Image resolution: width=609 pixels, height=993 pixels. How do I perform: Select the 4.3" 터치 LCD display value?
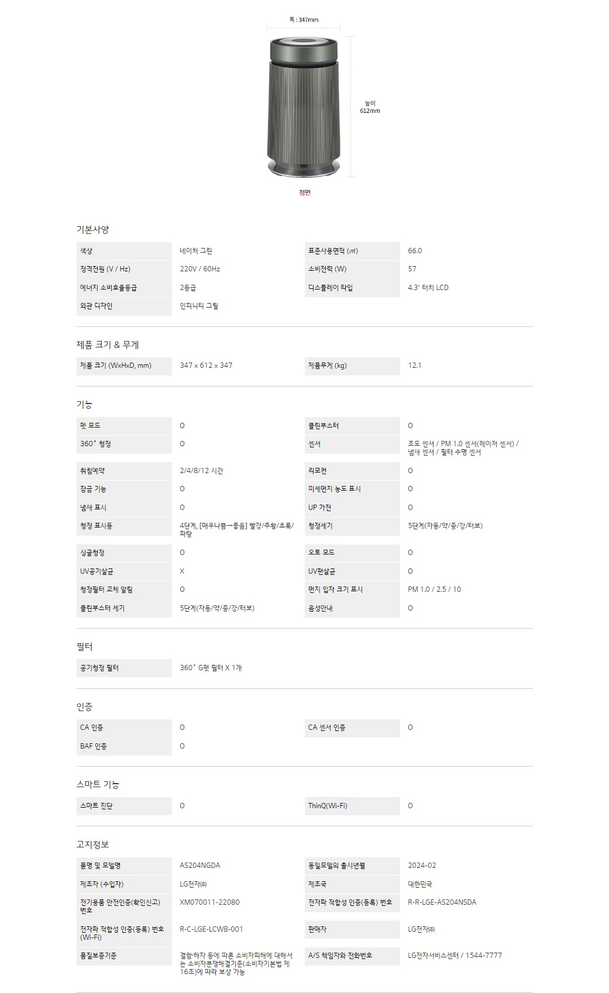click(428, 288)
